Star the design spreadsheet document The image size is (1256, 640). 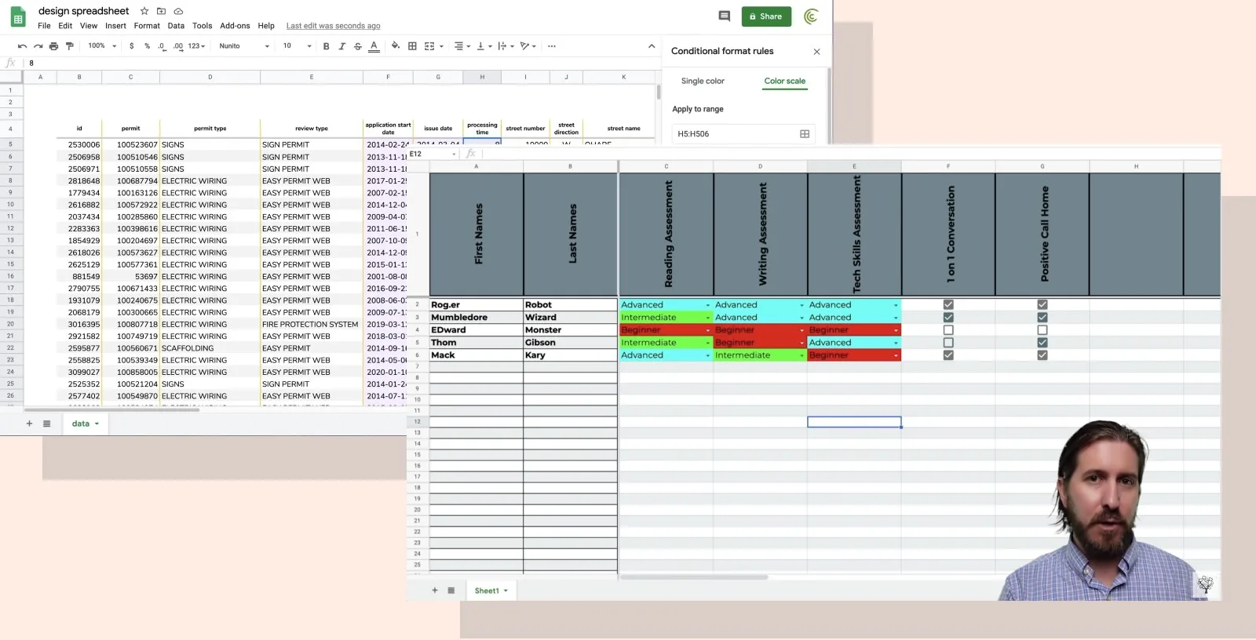(144, 11)
